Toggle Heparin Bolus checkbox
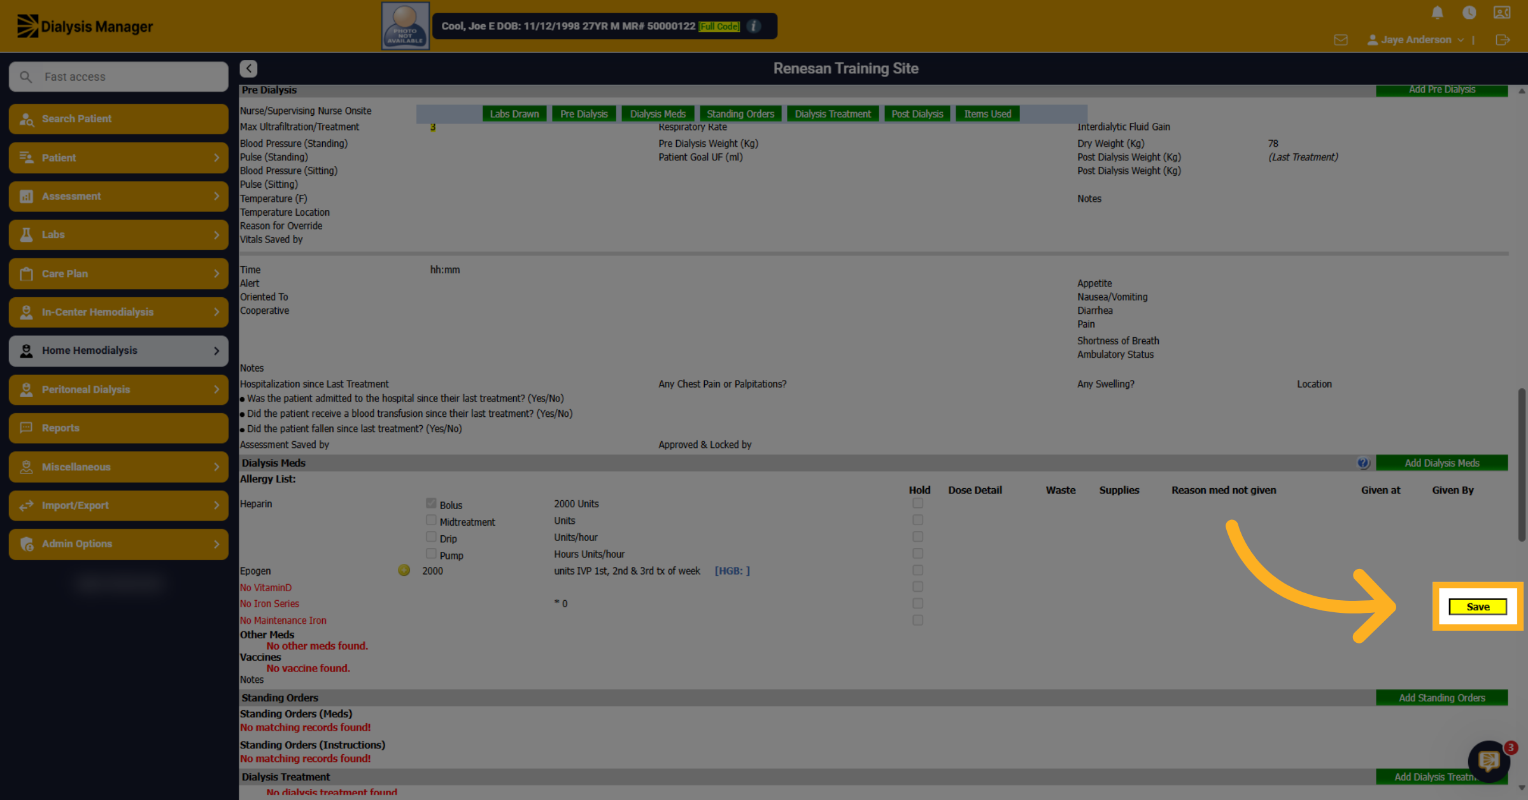Viewport: 1528px width, 800px height. point(431,503)
